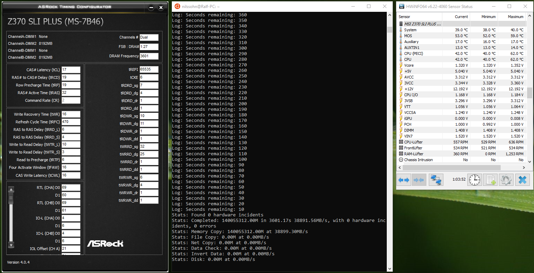Click the tFAW field in ASRock
Screen dimensions: 534x273
click(x=71, y=167)
